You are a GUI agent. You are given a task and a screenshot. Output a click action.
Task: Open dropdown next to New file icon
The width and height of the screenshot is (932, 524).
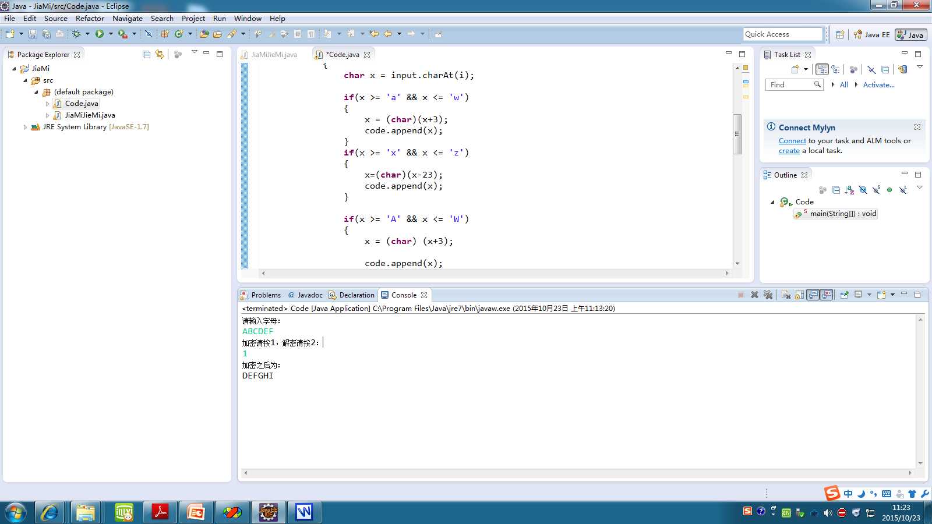[x=21, y=34]
